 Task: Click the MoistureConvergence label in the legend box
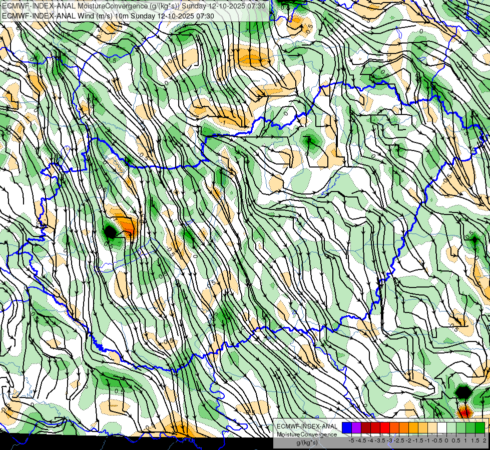coord(307,434)
